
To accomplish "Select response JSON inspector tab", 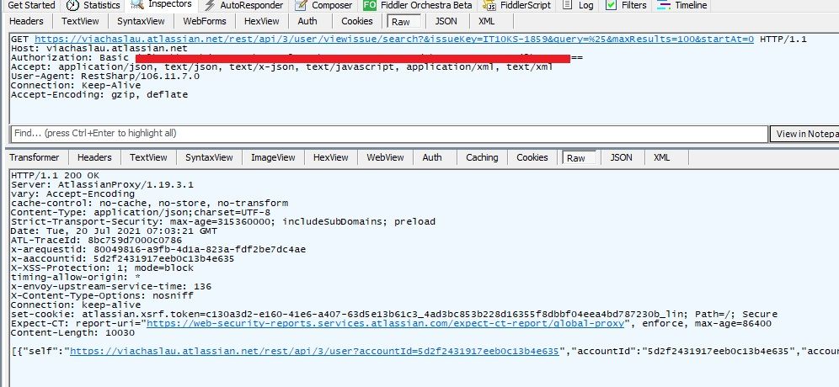I will (x=621, y=157).
